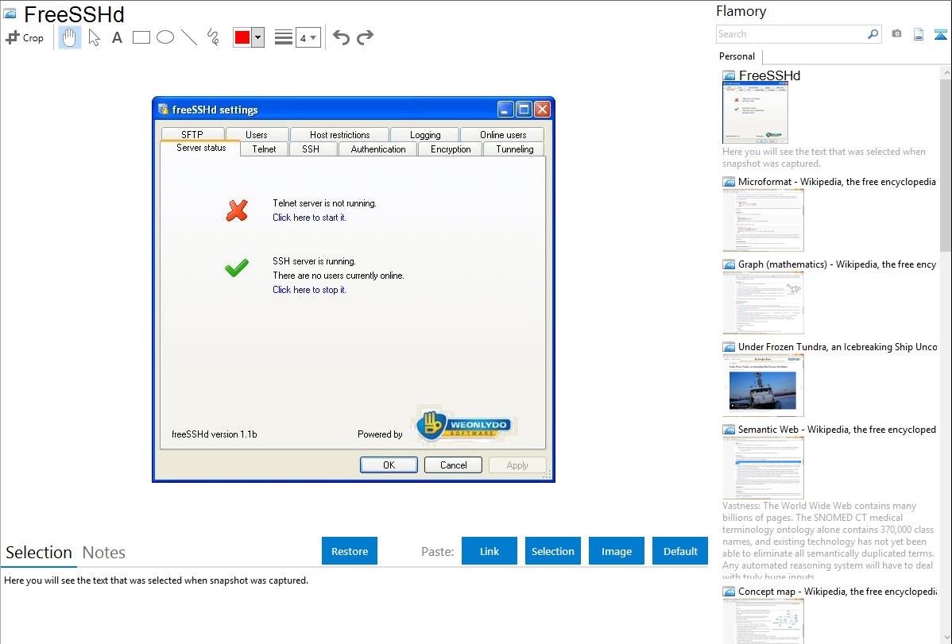The image size is (952, 644).
Task: Paste as Selection
Action: pyautogui.click(x=552, y=551)
